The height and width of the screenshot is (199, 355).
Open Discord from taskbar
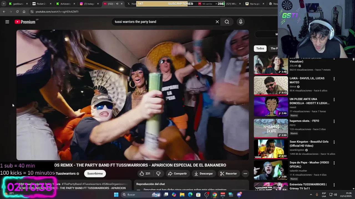(239, 195)
